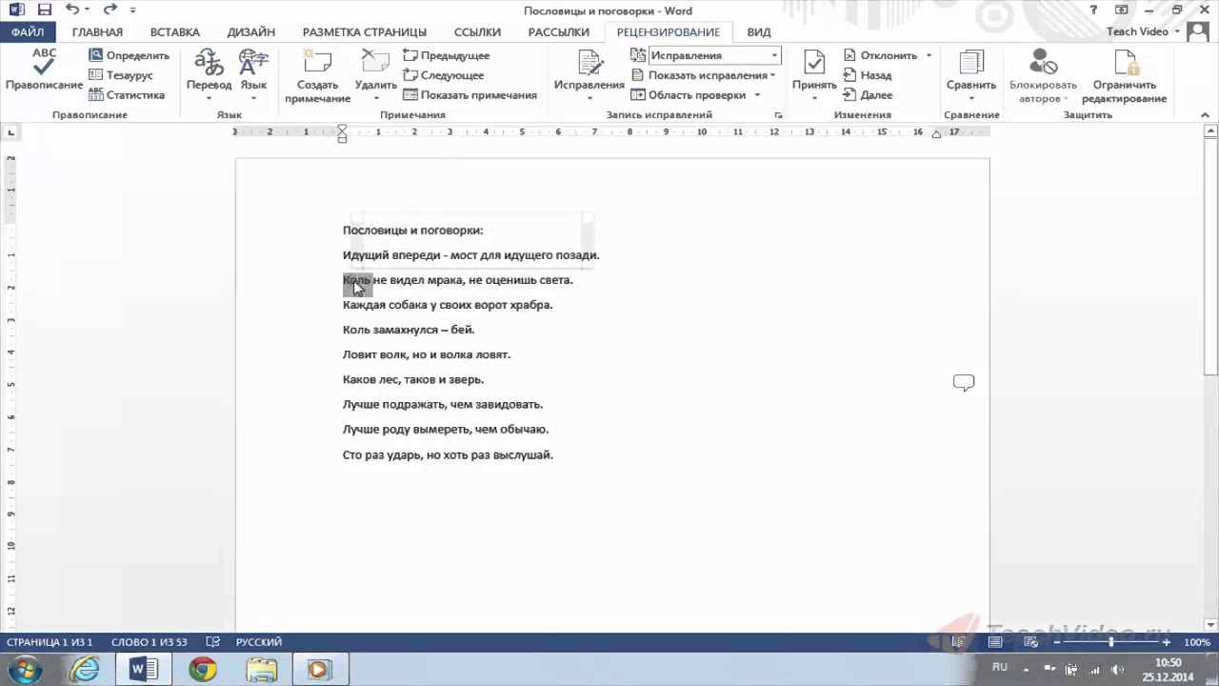Click СТРАНИЦА 1 ИЗ 1 in status bar
Viewport: 1219px width, 686px height.
coord(50,642)
